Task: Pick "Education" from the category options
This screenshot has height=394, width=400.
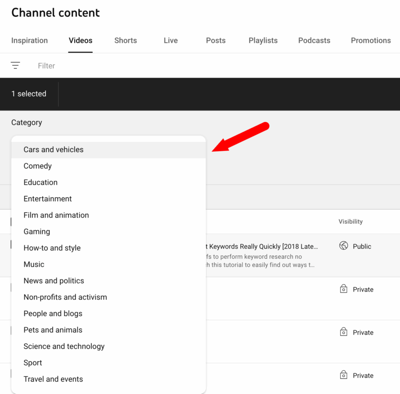Action: [x=41, y=182]
